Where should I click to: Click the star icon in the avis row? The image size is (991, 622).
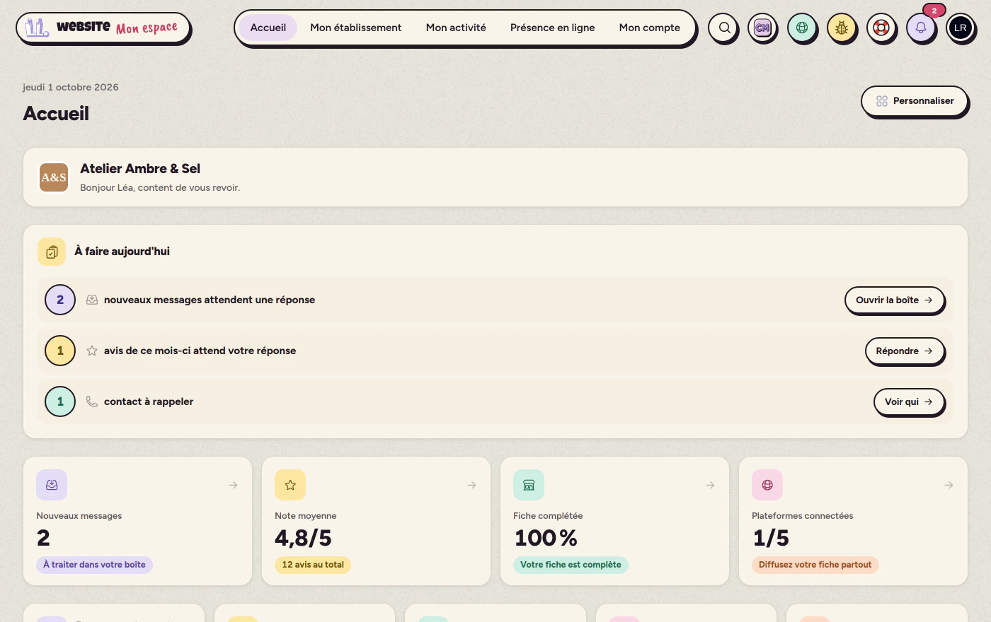(x=92, y=351)
